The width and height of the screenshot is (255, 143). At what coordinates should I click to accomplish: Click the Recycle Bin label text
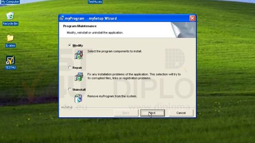tap(10, 24)
